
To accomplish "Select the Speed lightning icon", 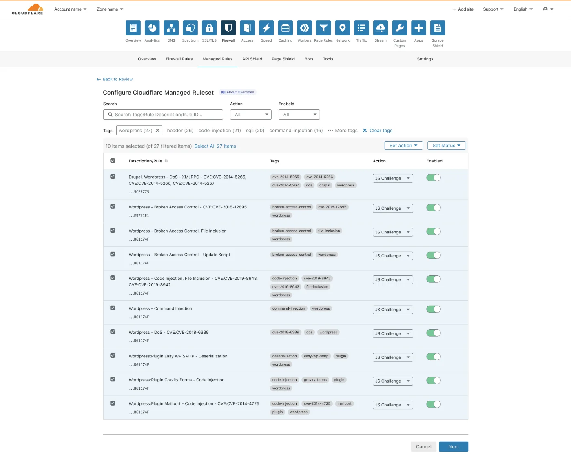I will click(x=266, y=28).
